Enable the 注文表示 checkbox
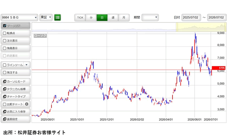This screenshot has width=227, height=137. point(5,41)
